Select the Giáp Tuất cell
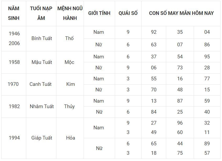Viewport: 222px width, 161px height. pyautogui.click(x=42, y=138)
